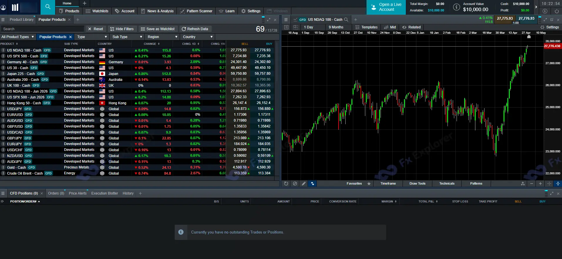
Task: Expand the account summary arrow near Cash
Action: [x=536, y=7]
